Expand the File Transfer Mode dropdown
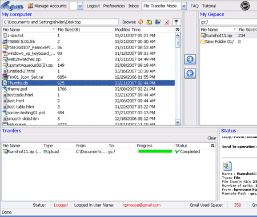This screenshot has height=217, width=257. tap(184, 6)
